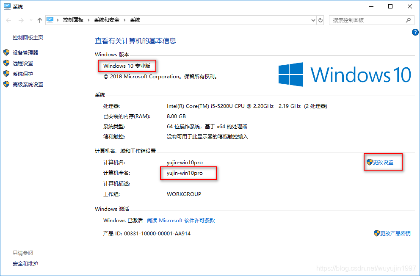Image resolution: width=420 pixels, height=276 pixels.
Task: Click the blue help question mark icon
Action: [415, 33]
